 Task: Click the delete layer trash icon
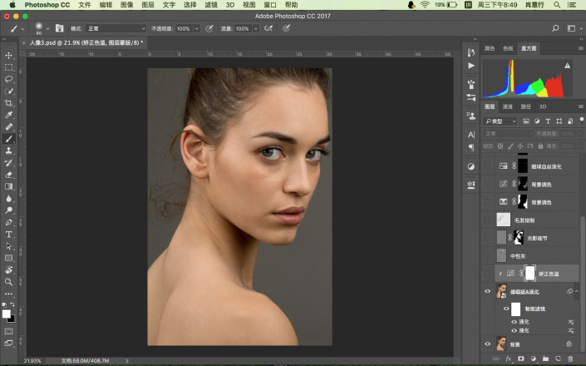[x=570, y=359]
